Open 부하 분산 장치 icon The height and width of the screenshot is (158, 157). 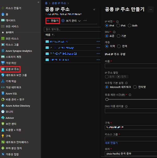coord(3,148)
